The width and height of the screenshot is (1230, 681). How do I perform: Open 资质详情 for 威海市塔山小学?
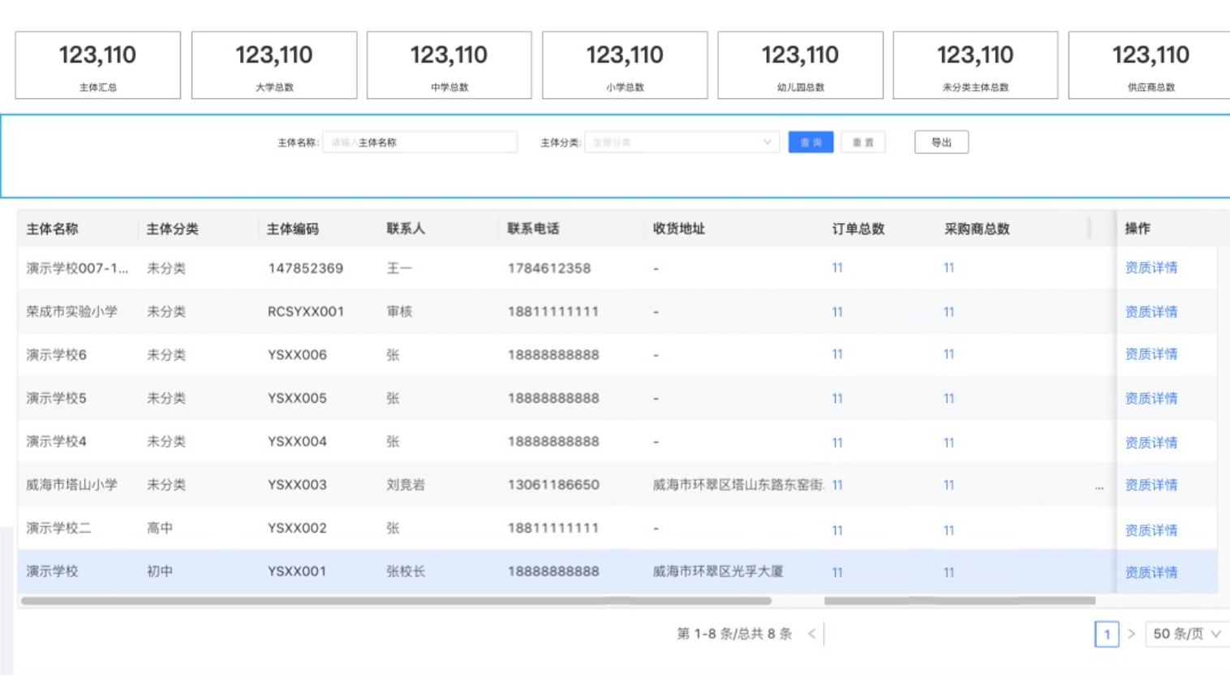[1150, 485]
